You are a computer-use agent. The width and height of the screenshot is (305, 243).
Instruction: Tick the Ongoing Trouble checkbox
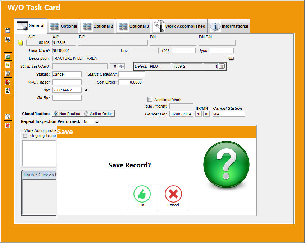coord(25,135)
